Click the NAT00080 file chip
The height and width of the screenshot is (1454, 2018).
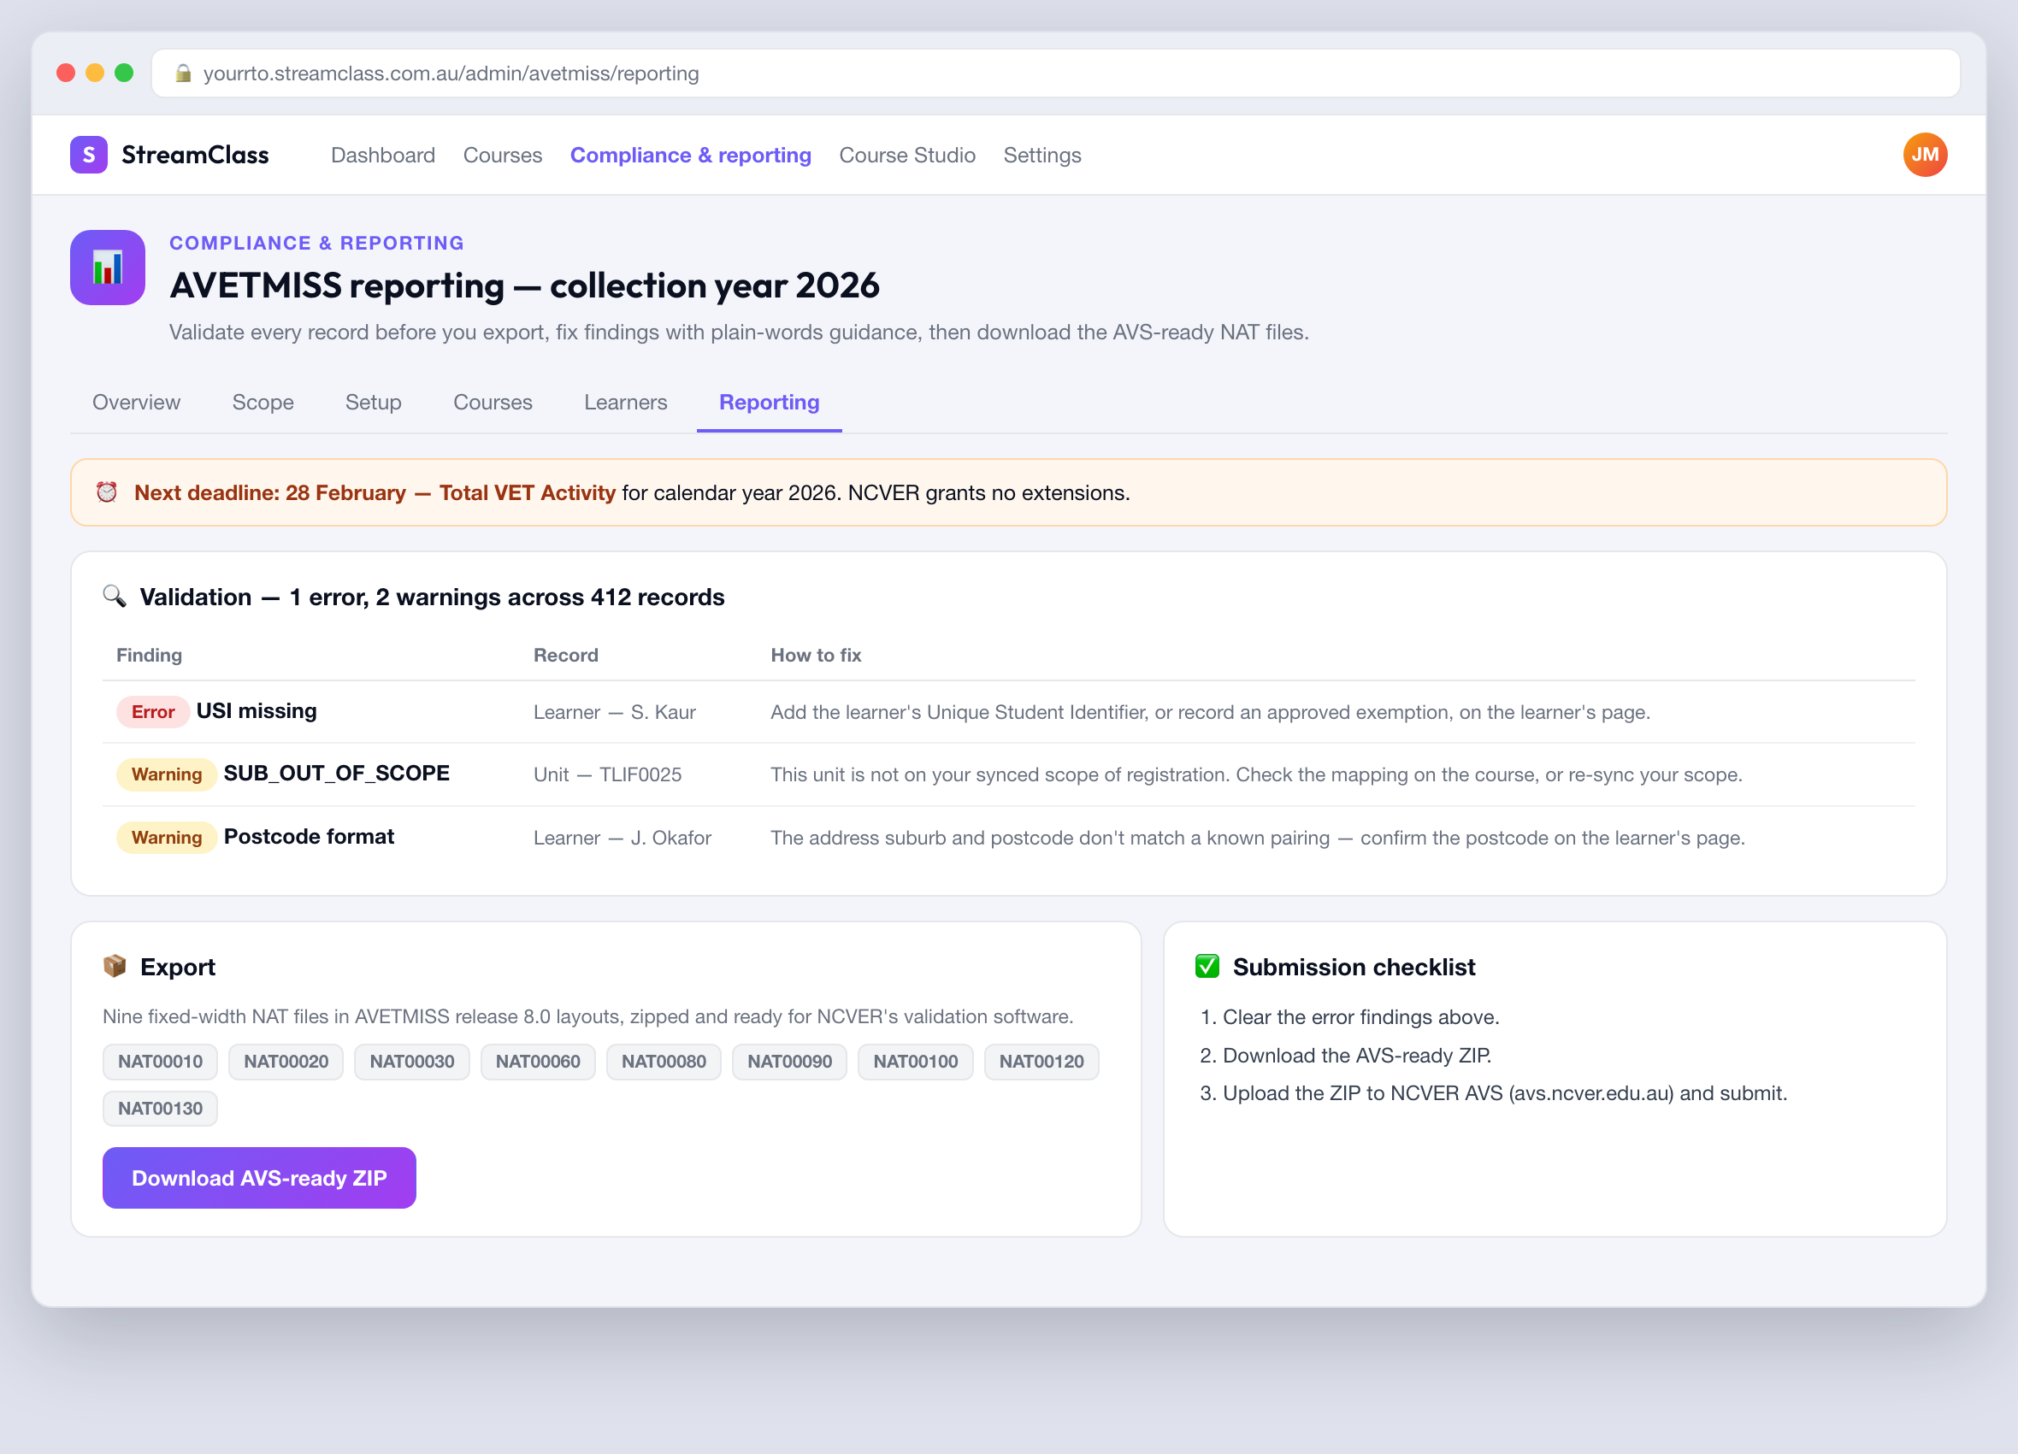pyautogui.click(x=664, y=1061)
